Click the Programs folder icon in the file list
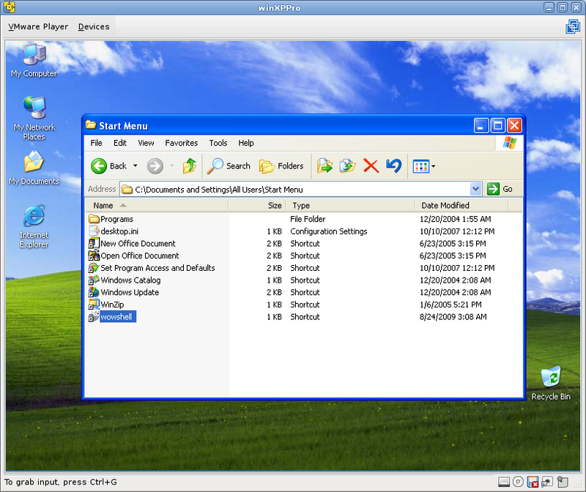This screenshot has height=492, width=586. pyautogui.click(x=94, y=218)
